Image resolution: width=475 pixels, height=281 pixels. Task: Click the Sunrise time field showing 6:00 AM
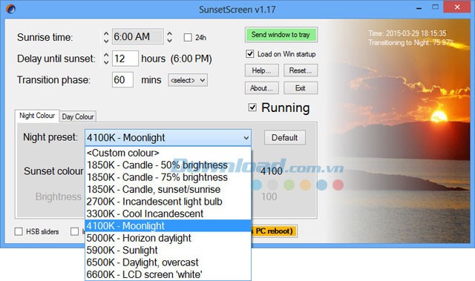(138, 36)
